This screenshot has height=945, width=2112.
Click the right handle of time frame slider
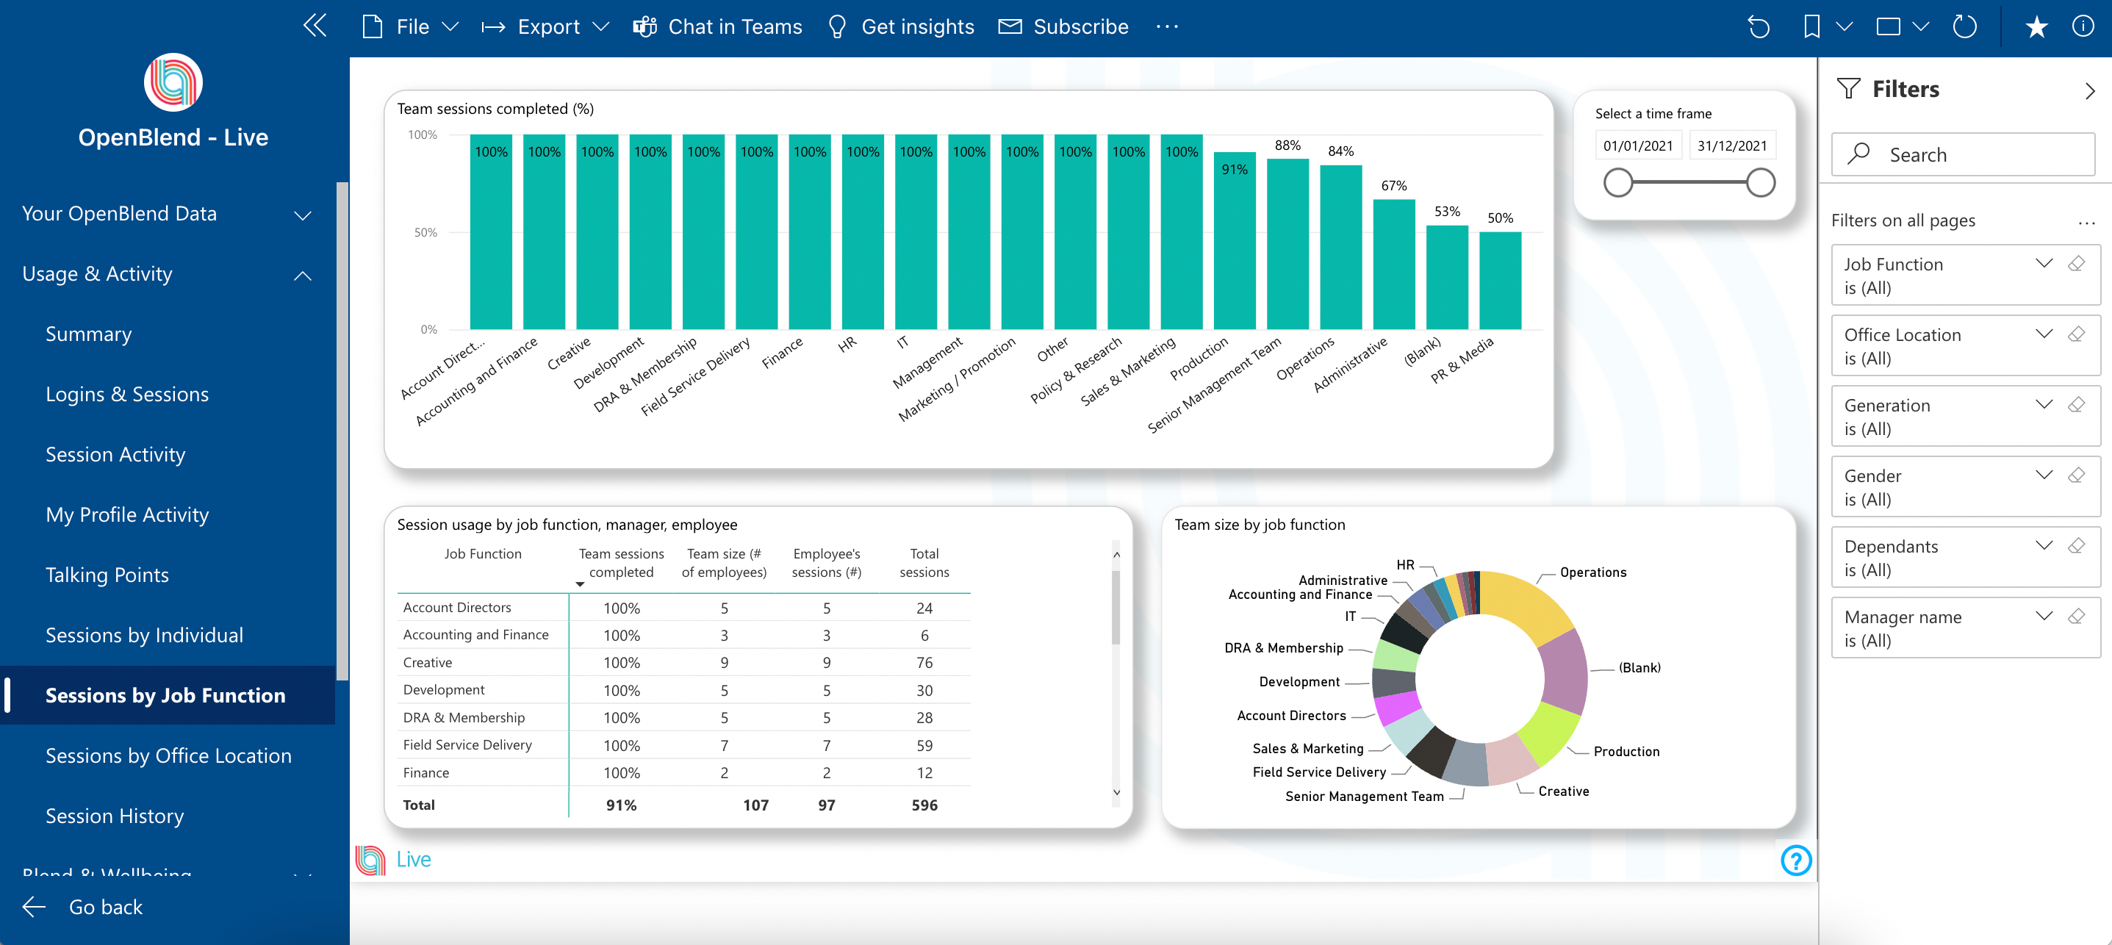pyautogui.click(x=1760, y=183)
